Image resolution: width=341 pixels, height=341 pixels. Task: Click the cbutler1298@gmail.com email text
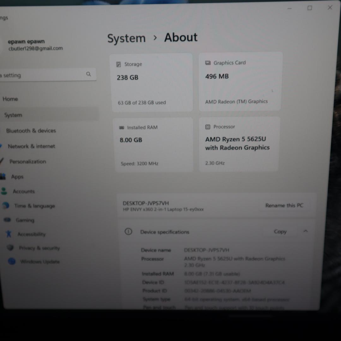(x=36, y=48)
